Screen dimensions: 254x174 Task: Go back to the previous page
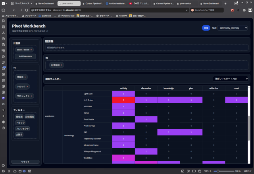(x=15, y=10)
